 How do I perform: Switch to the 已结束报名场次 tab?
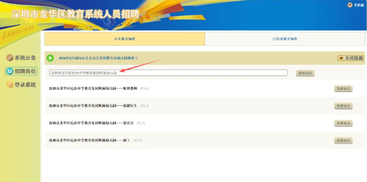pos(285,39)
